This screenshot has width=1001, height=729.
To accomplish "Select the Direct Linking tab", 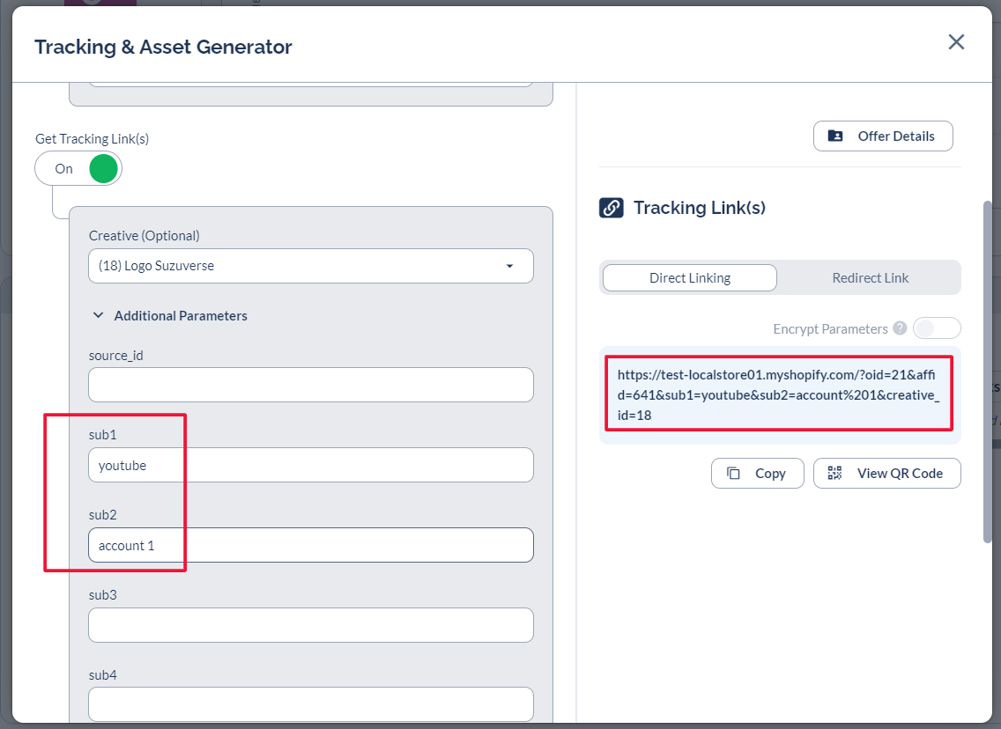I will (689, 278).
